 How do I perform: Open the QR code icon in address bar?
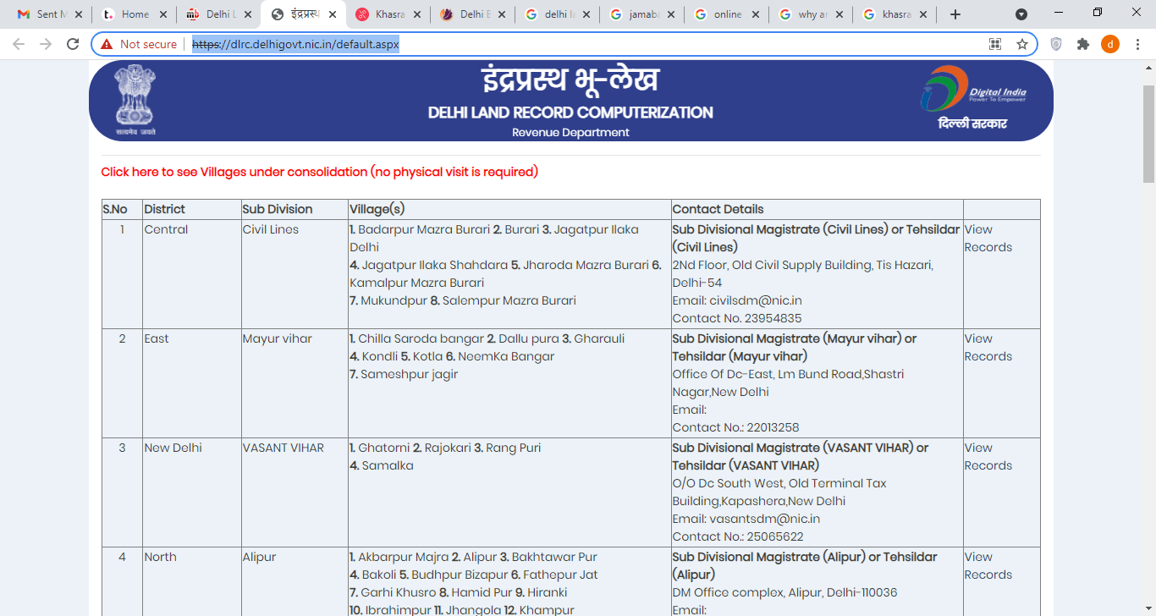coord(995,44)
